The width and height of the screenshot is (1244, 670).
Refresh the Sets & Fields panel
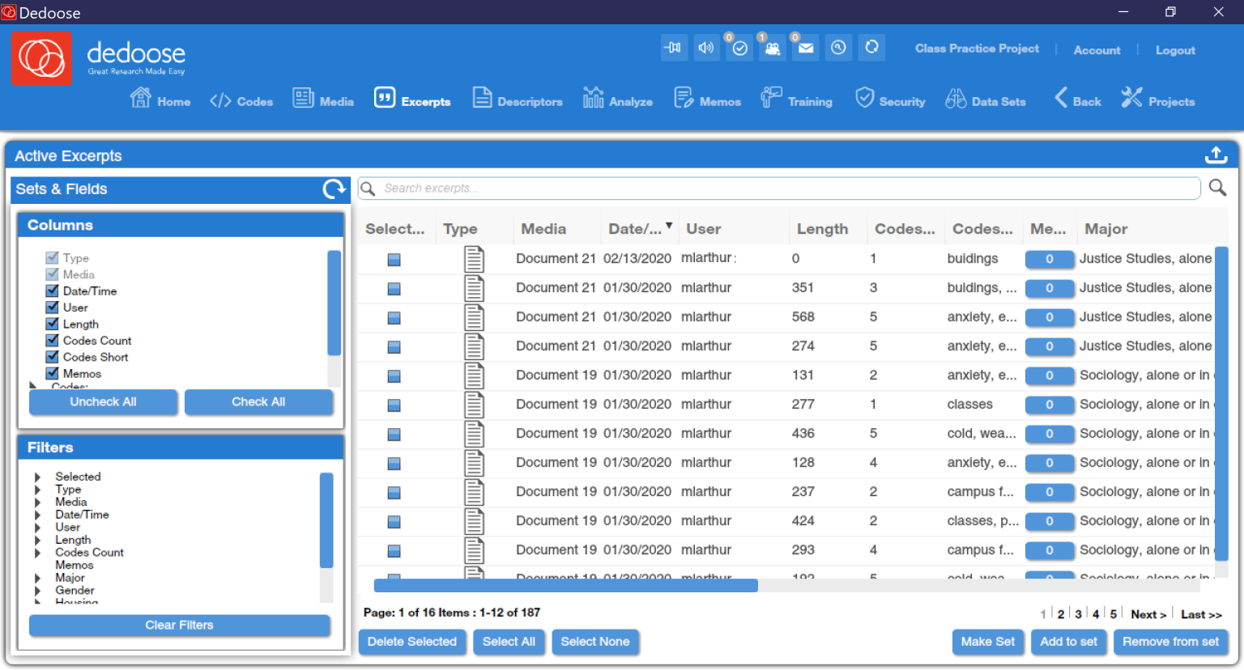point(334,189)
